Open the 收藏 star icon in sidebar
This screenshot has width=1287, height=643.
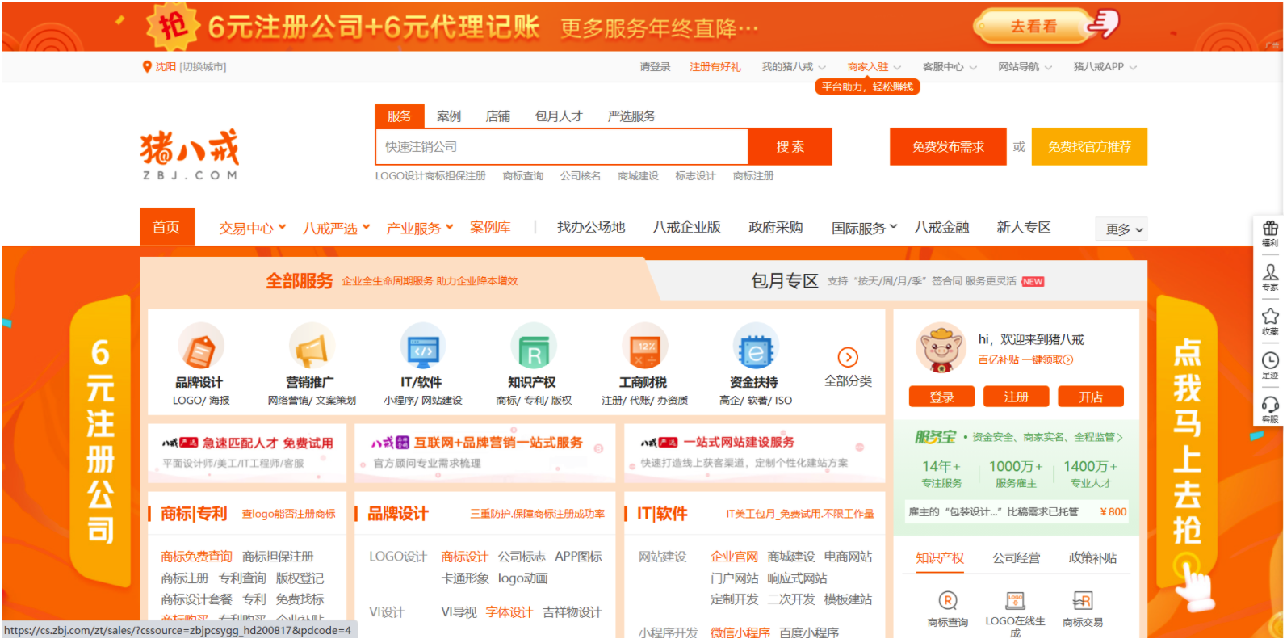1270,317
